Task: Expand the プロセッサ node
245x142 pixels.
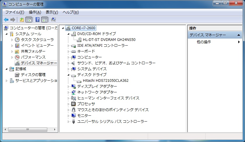Action: (68, 104)
